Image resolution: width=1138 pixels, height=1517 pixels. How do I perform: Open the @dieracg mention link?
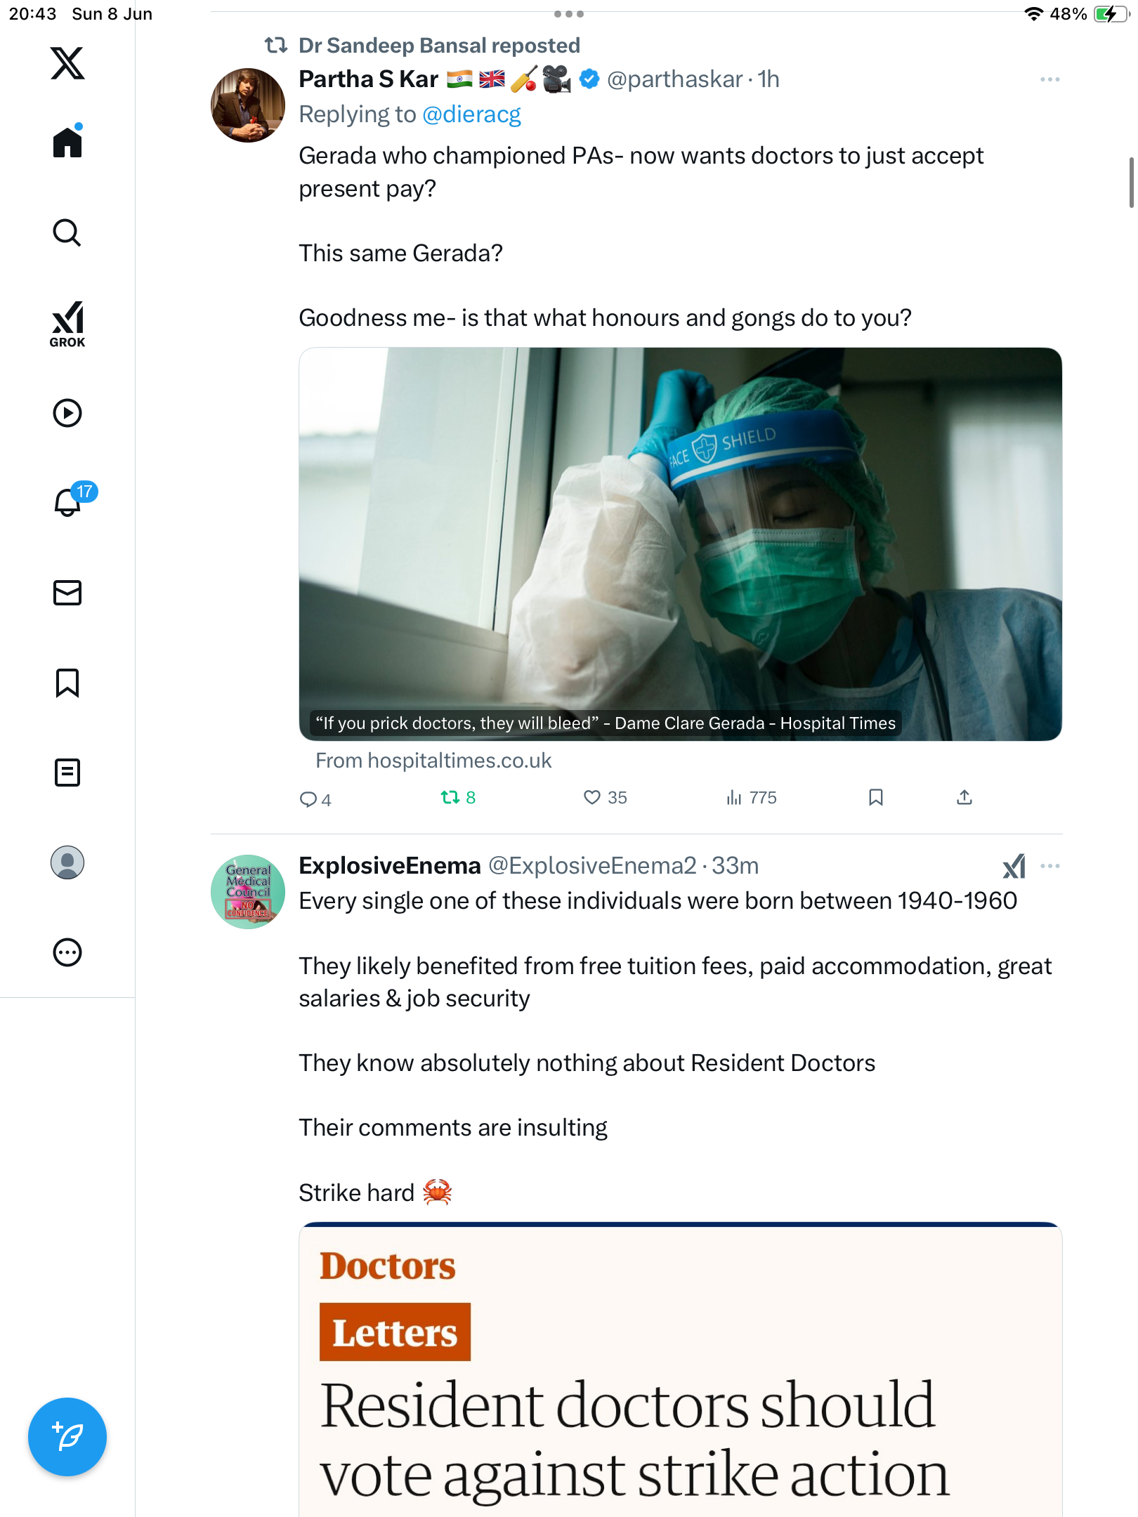471,114
